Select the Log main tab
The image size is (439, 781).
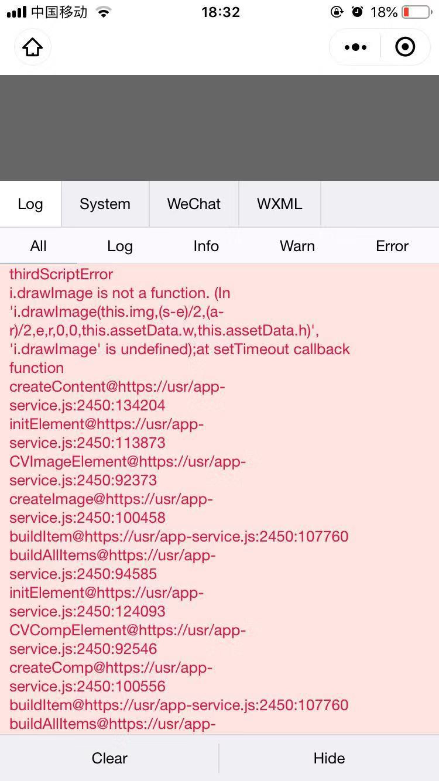(30, 204)
